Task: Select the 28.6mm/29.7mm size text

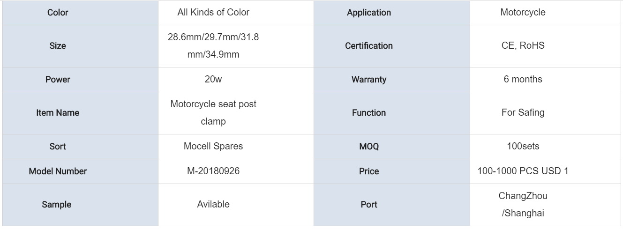Action: point(213,46)
